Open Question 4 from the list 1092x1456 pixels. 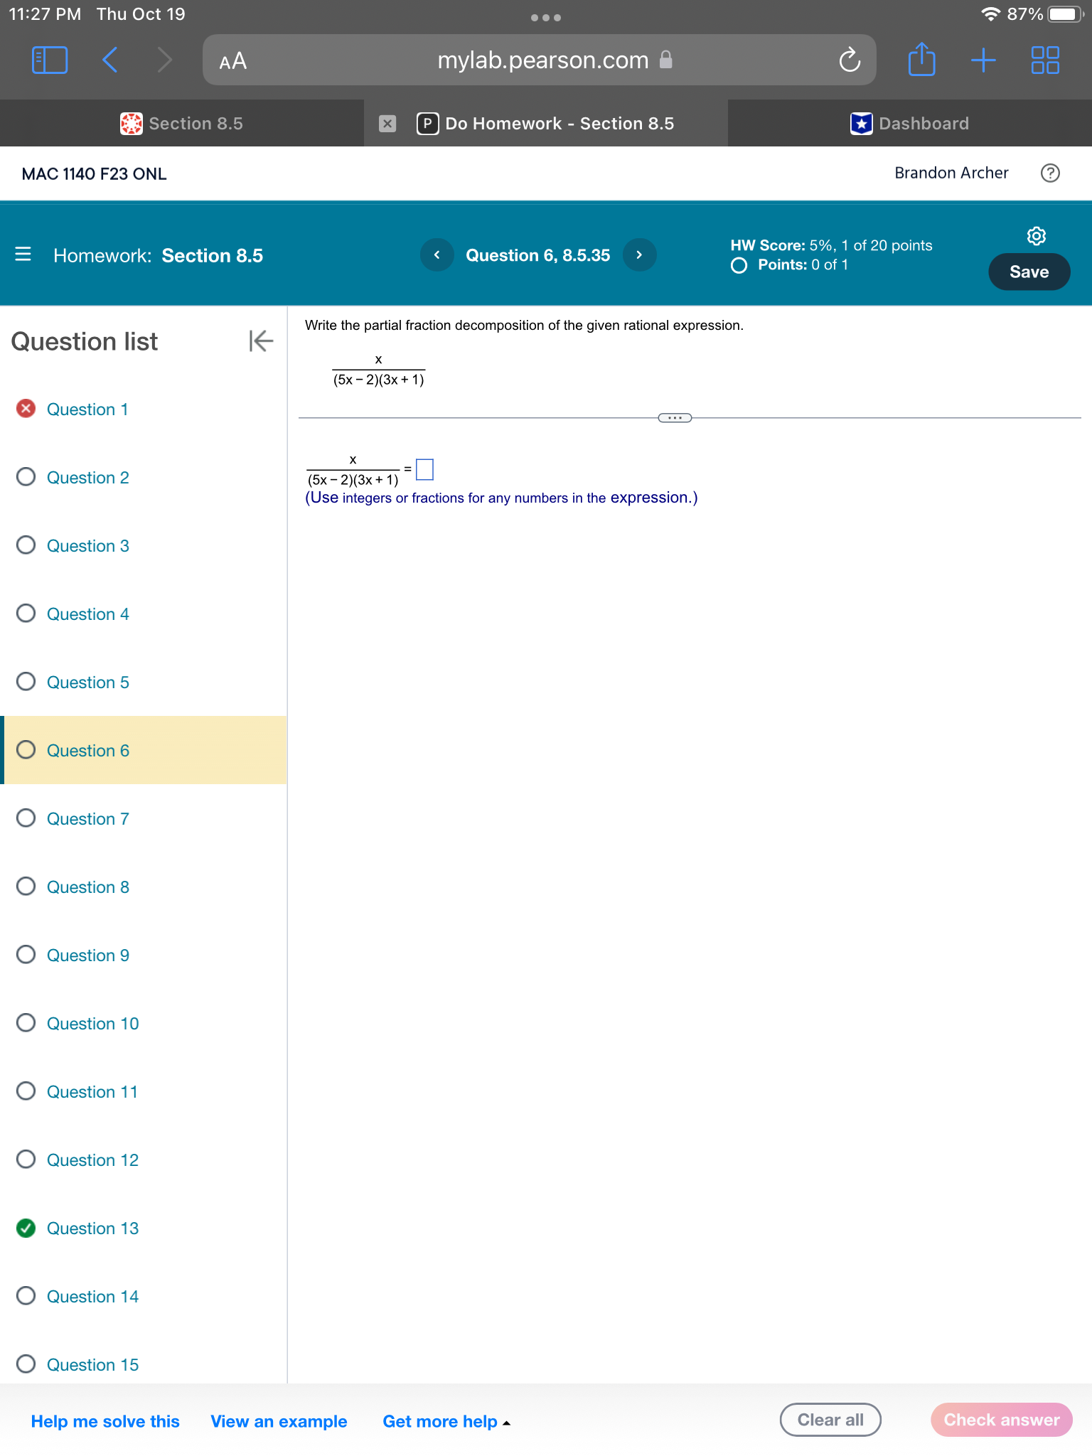[x=88, y=614]
